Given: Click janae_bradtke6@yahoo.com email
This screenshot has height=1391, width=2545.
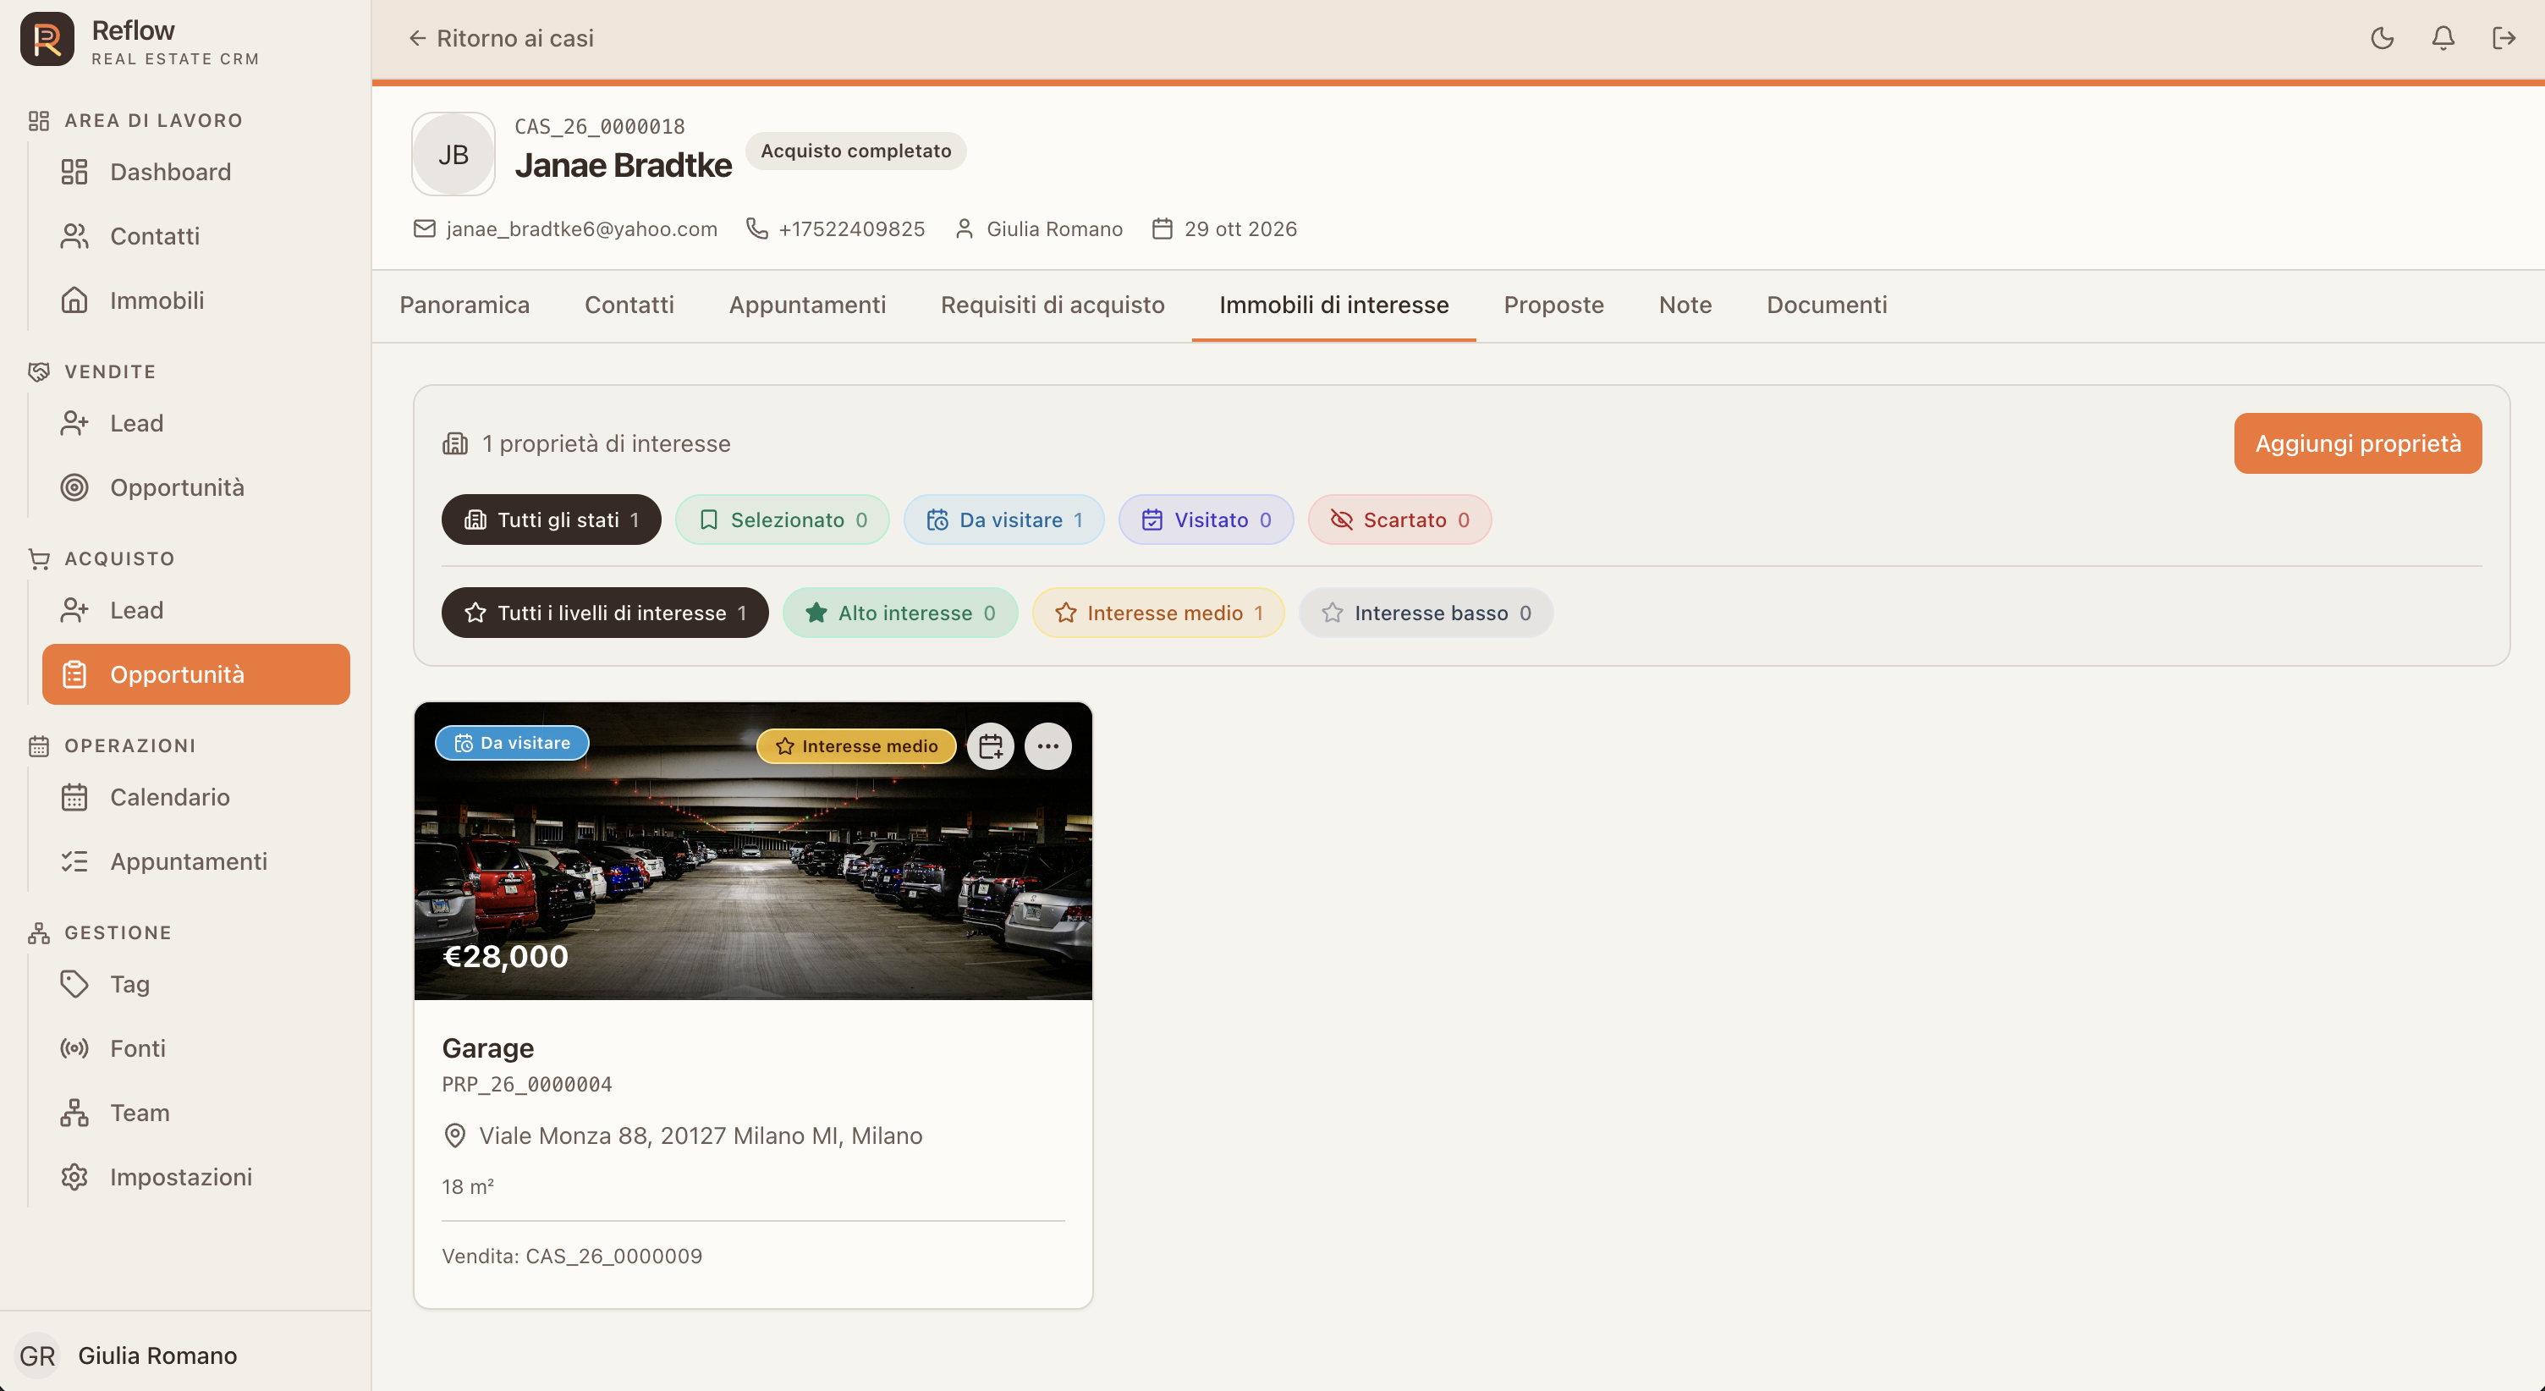Looking at the screenshot, I should 581,229.
